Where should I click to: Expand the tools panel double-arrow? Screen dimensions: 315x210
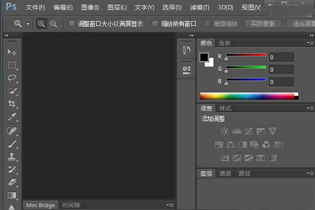click(x=7, y=35)
